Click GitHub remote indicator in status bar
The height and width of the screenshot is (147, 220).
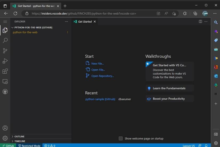pos(8,146)
